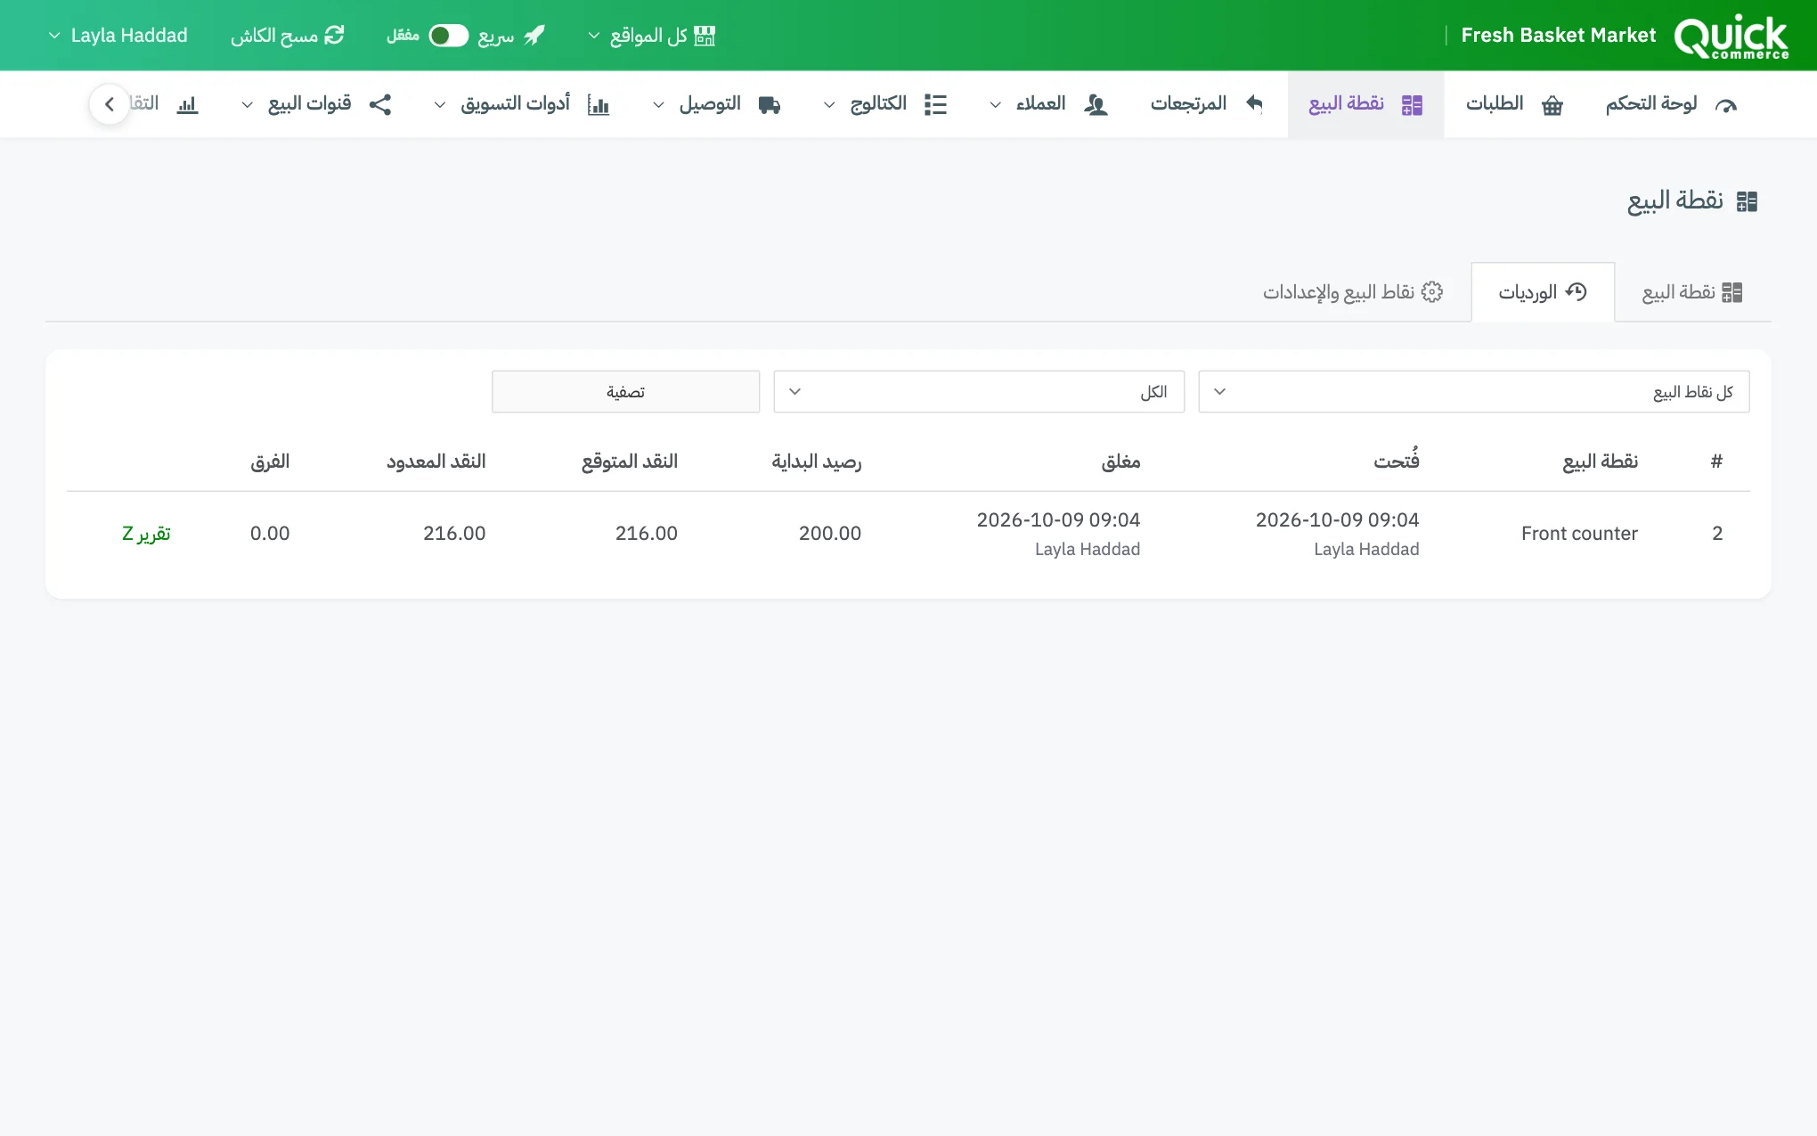The width and height of the screenshot is (1817, 1136).
Task: Open the الطلبات menu item
Action: point(1515,104)
